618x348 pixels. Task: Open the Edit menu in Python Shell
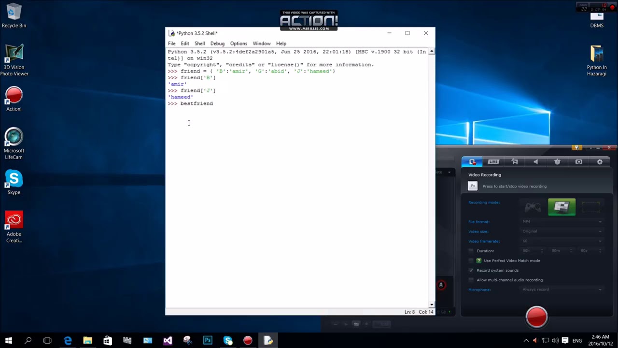pos(185,43)
